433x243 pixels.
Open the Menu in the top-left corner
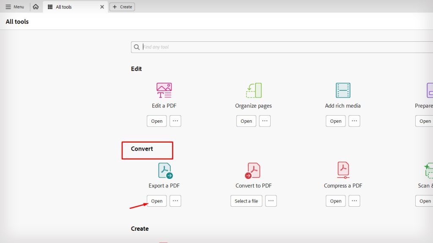tap(14, 6)
